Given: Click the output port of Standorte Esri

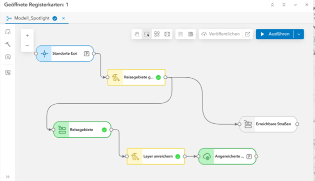Looking at the screenshot, I should pos(94,54).
